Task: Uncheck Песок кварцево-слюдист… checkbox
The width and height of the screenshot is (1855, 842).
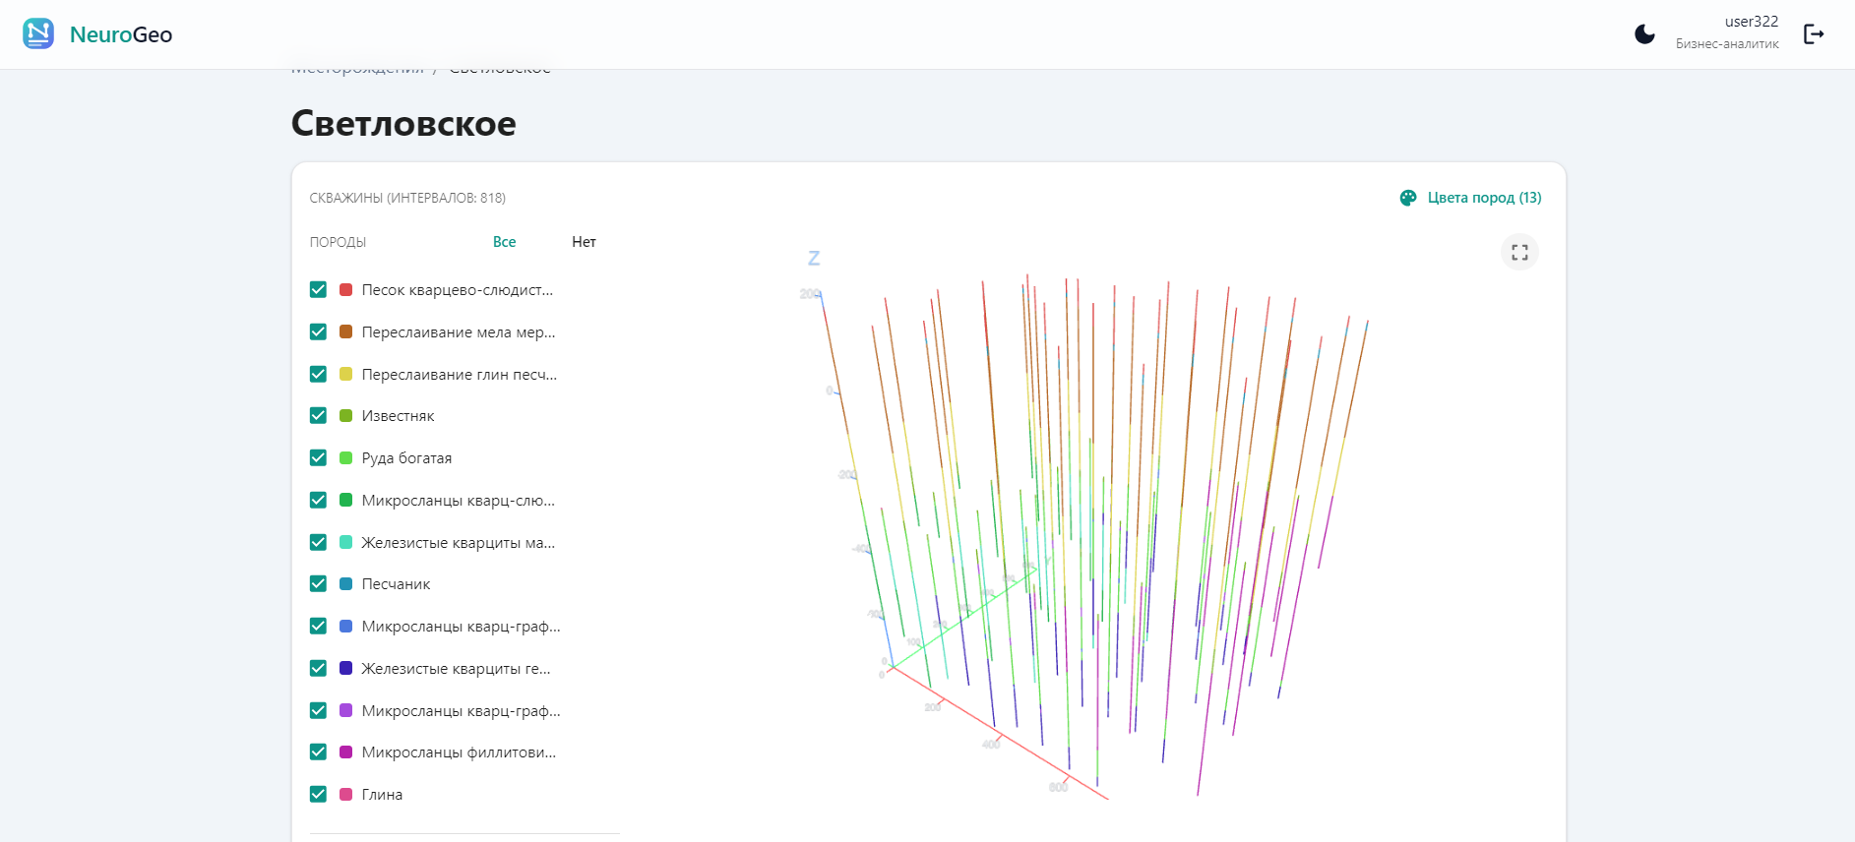Action: click(318, 289)
